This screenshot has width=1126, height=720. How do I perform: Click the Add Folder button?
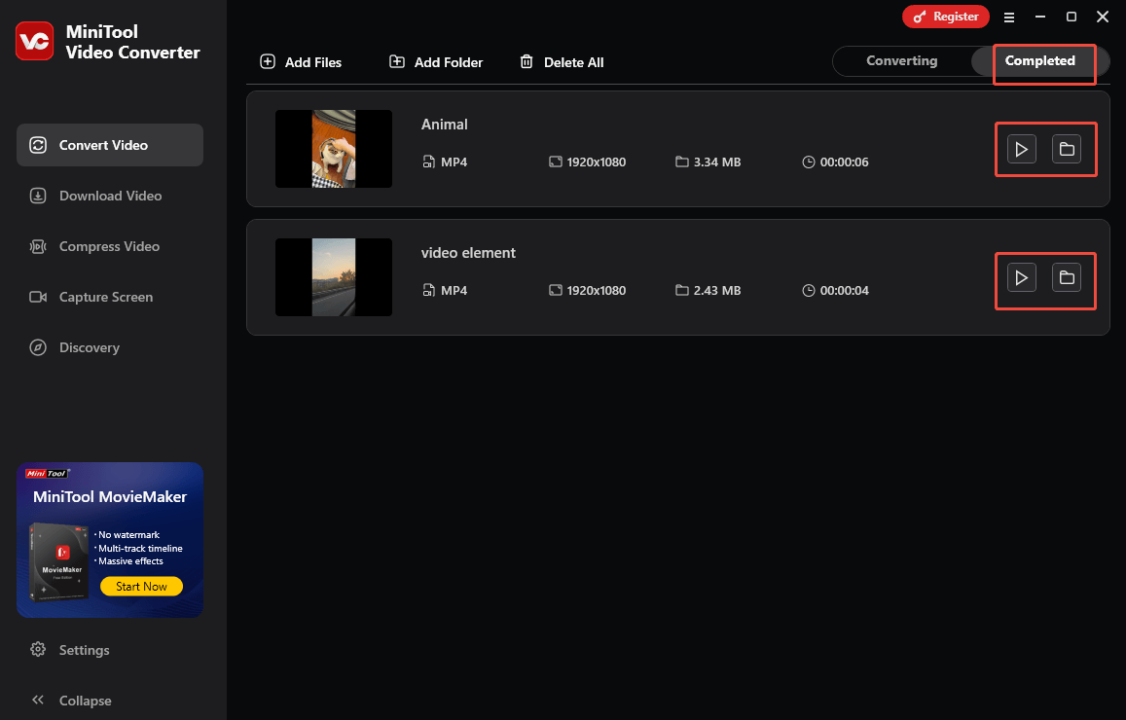(x=436, y=62)
